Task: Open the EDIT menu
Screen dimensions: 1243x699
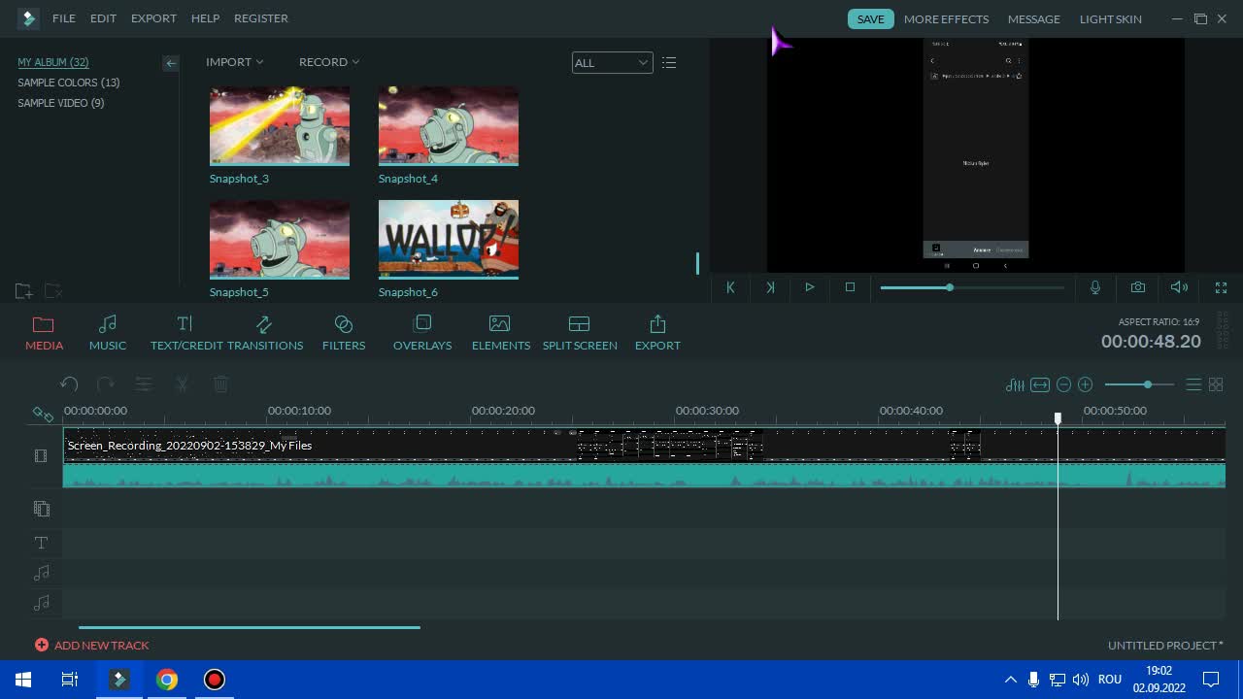Action: click(x=103, y=18)
